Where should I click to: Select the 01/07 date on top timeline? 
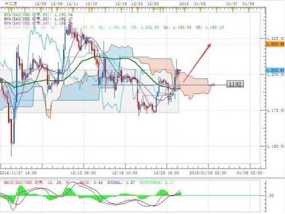[232, 3]
